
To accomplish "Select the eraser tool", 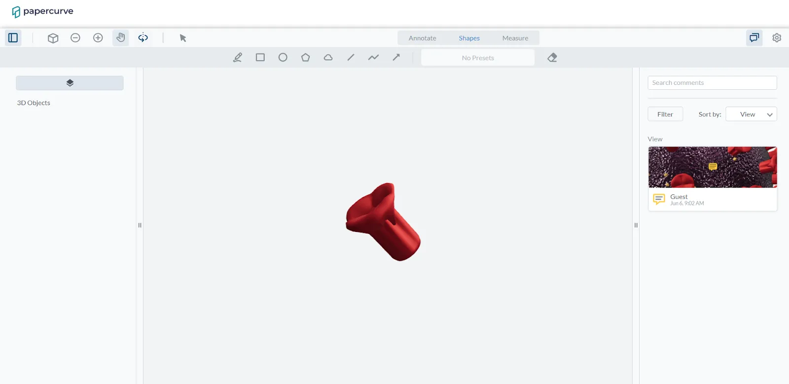I will coord(552,58).
